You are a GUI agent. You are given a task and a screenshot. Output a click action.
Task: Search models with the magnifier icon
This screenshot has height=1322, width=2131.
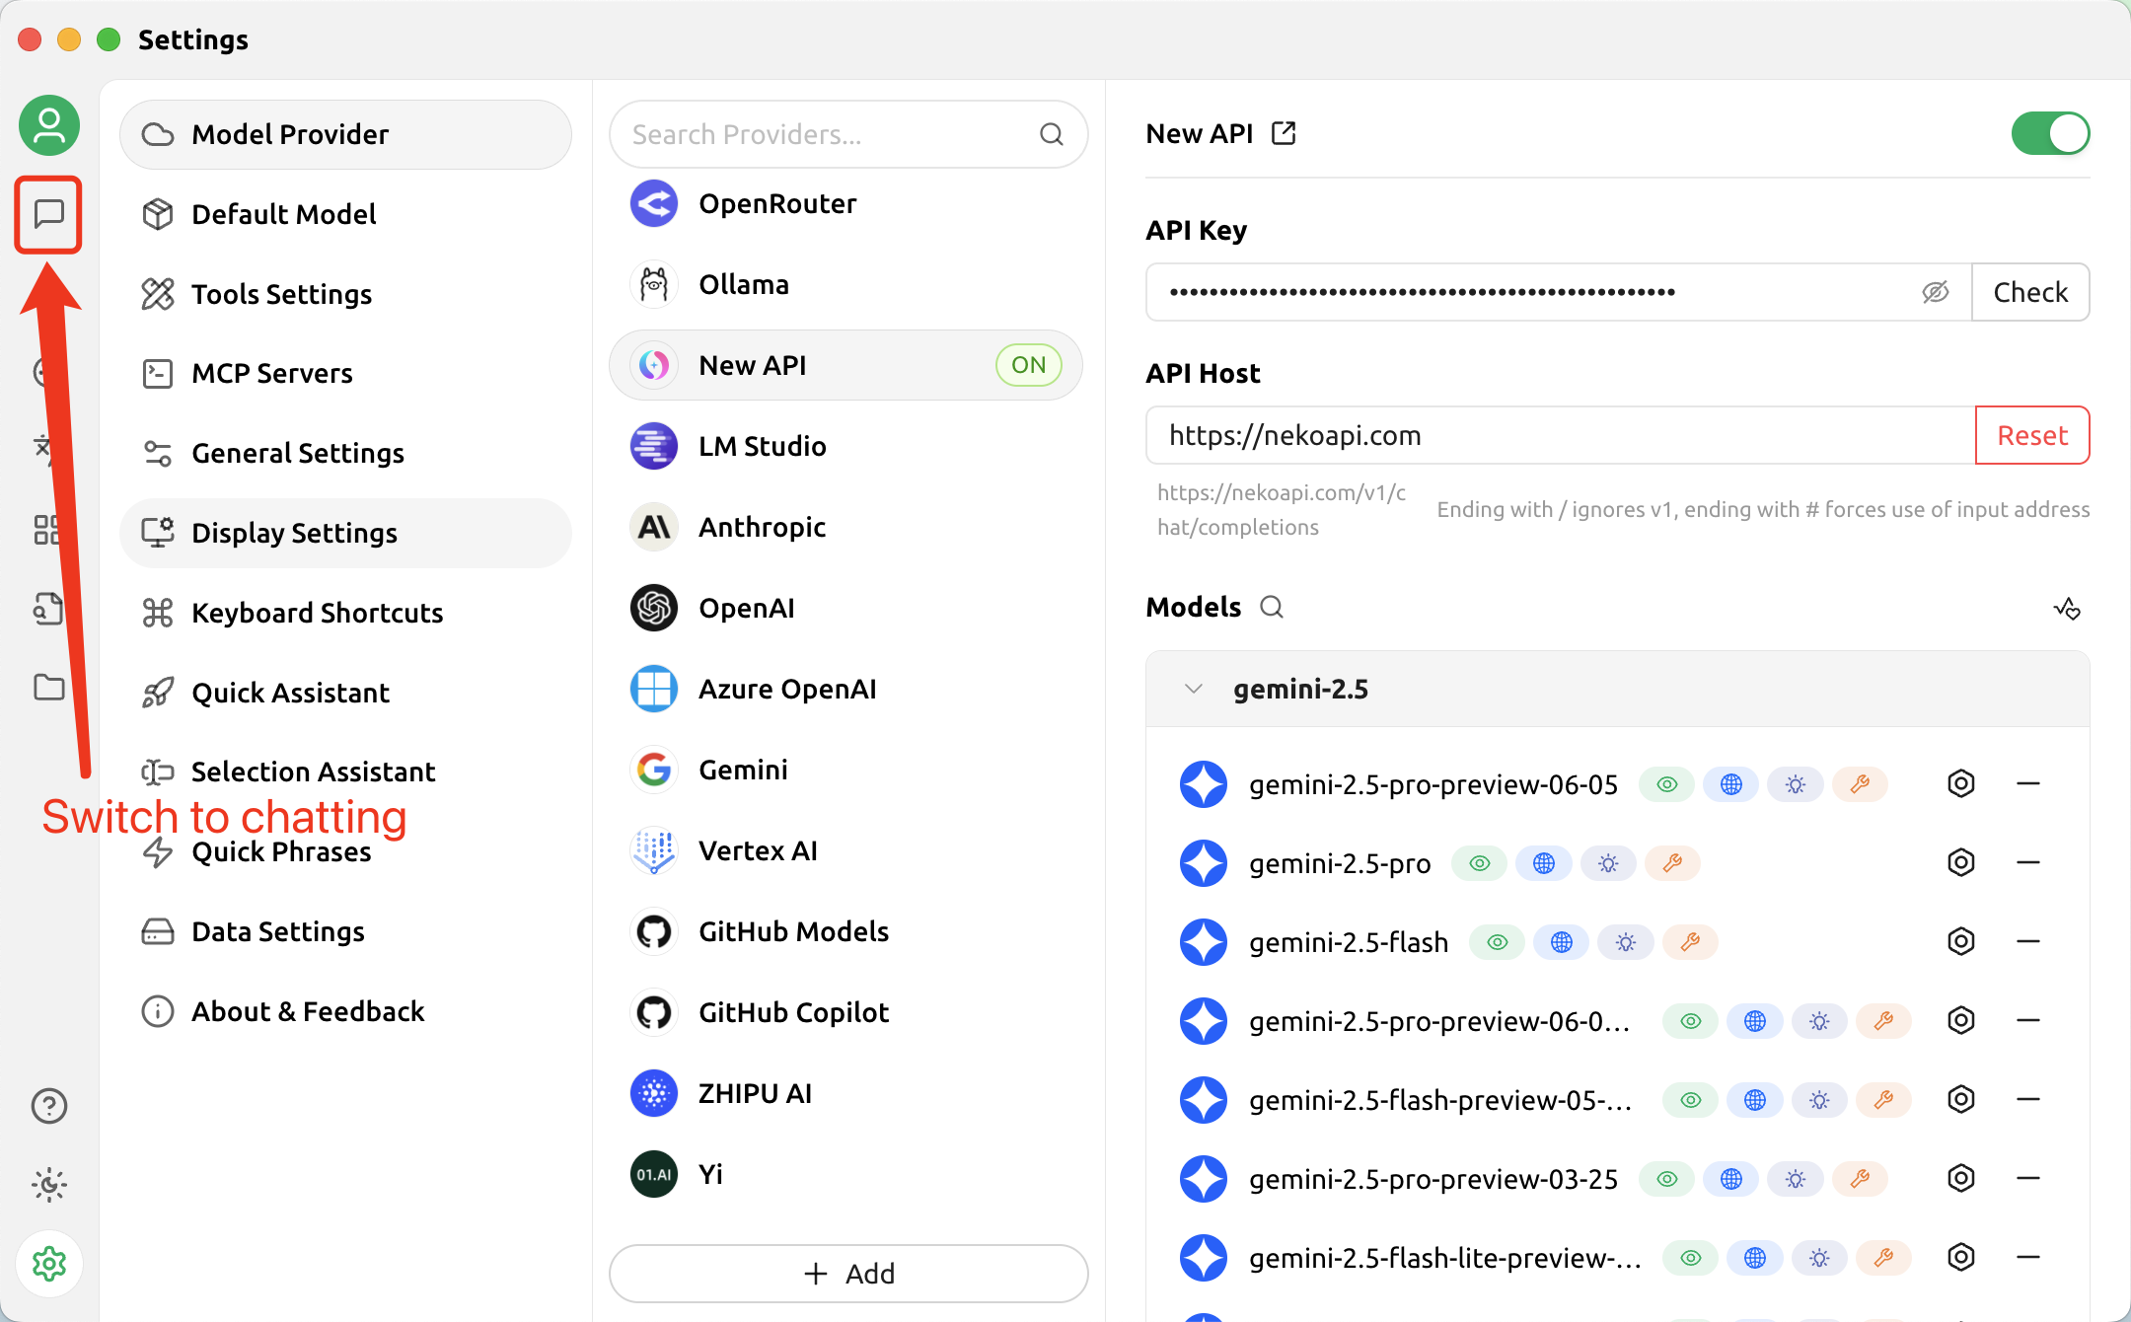[1272, 607]
